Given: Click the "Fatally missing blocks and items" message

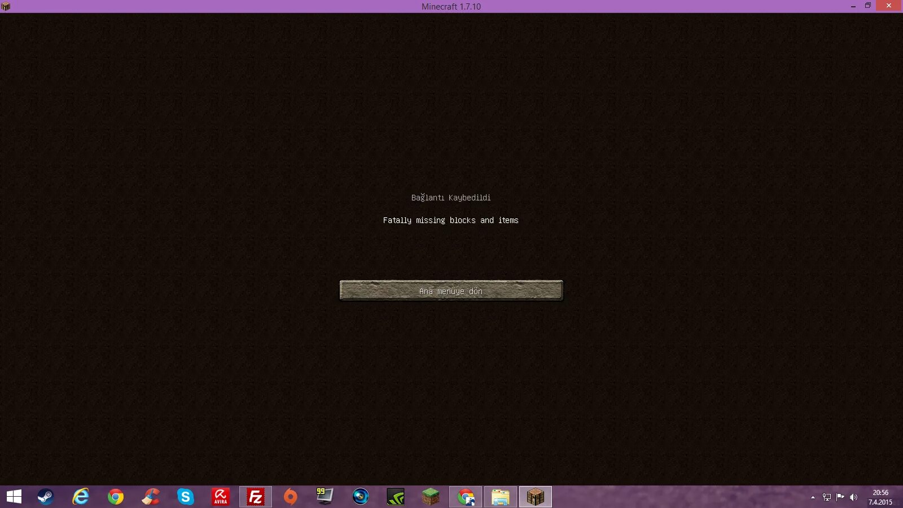Looking at the screenshot, I should coord(451,220).
